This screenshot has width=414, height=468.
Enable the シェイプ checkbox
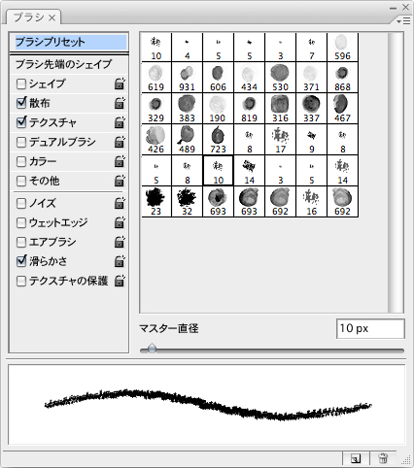pyautogui.click(x=21, y=84)
